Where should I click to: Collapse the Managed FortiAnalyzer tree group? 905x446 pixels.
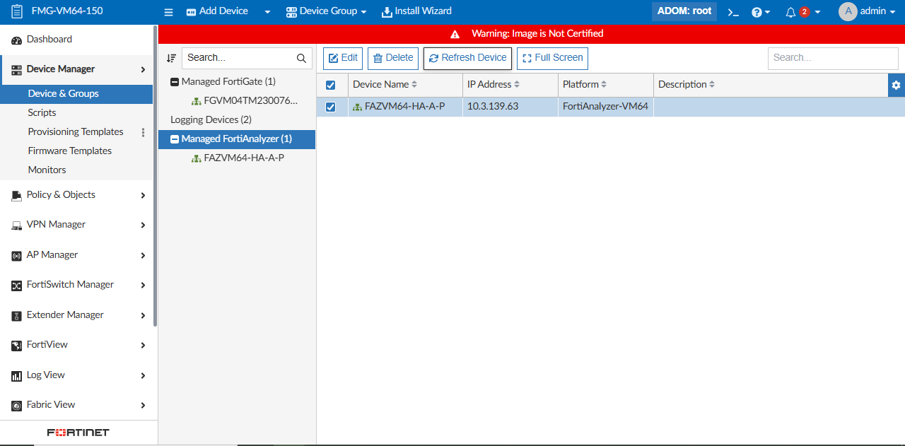point(173,139)
